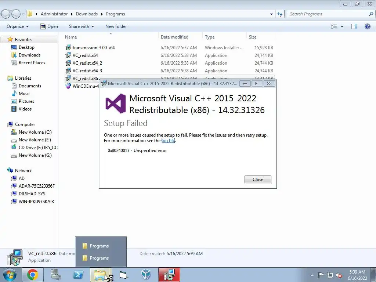Show hidden tray icons arrow

click(x=312, y=275)
